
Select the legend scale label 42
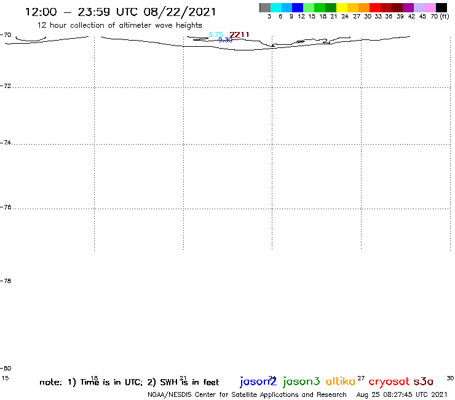coord(411,17)
